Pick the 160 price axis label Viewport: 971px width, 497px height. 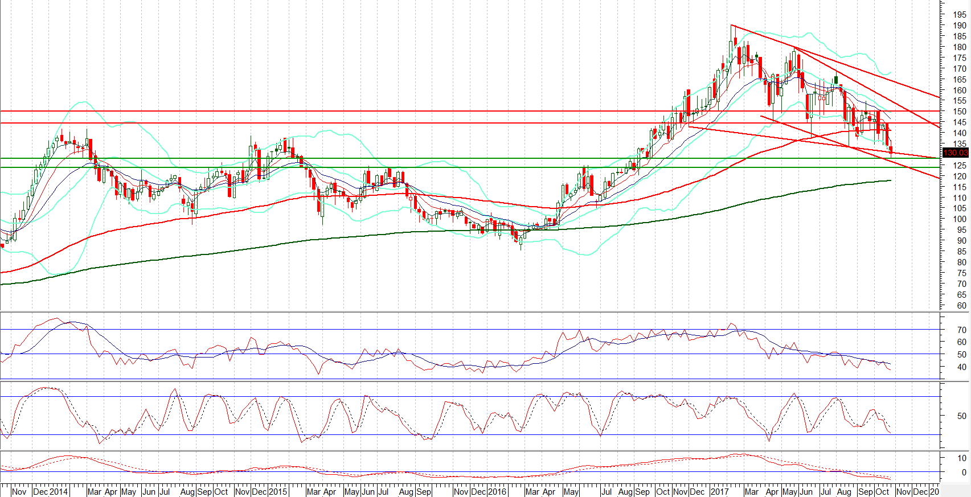960,91
